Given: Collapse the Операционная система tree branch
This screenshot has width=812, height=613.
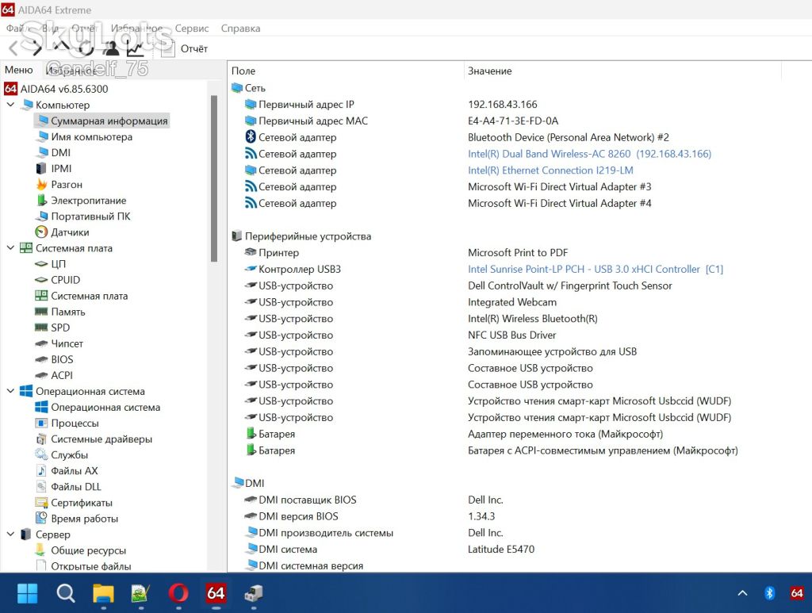Looking at the screenshot, I should click(10, 391).
